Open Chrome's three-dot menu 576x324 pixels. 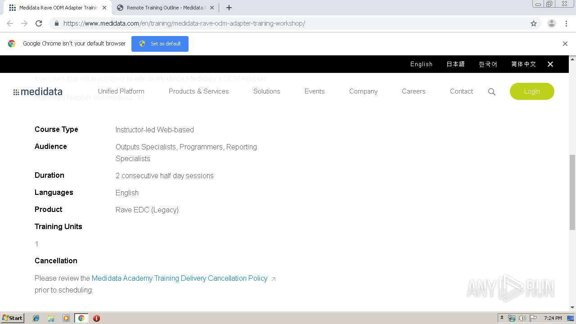[x=566, y=23]
